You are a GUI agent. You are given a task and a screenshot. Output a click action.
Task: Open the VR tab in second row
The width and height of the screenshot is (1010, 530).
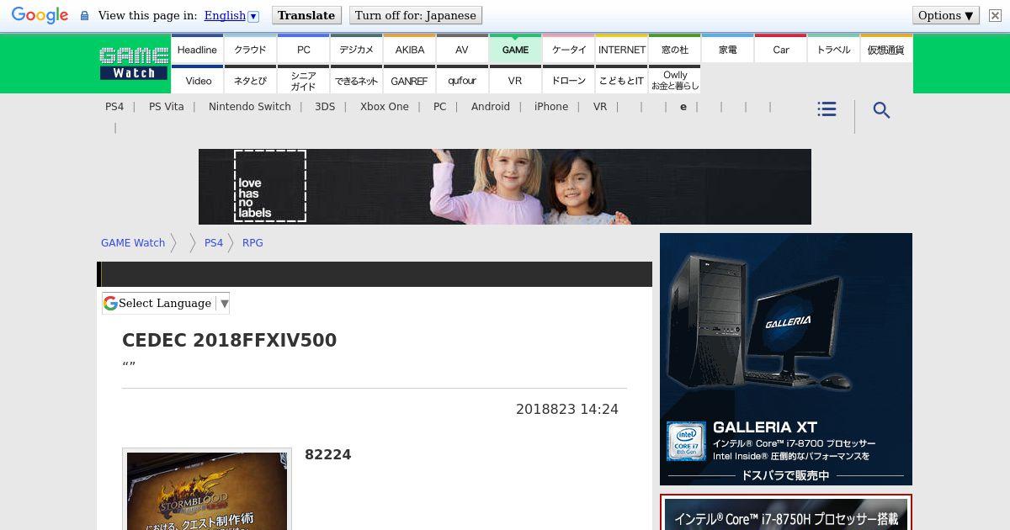point(515,80)
